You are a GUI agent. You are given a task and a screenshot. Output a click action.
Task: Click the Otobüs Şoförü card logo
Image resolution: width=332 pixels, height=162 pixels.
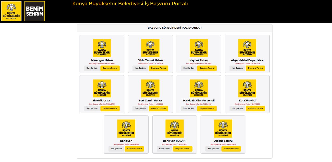click(223, 128)
